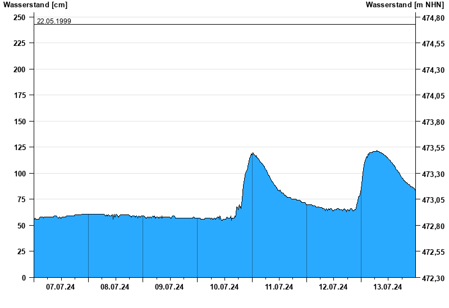Click the 11.07.24 date label
Viewport: 449px width, 308px height.
click(x=279, y=287)
